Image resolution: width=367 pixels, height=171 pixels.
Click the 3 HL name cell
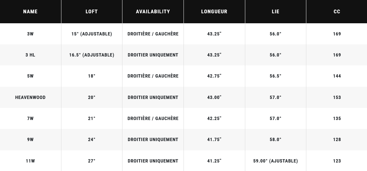tap(30, 55)
